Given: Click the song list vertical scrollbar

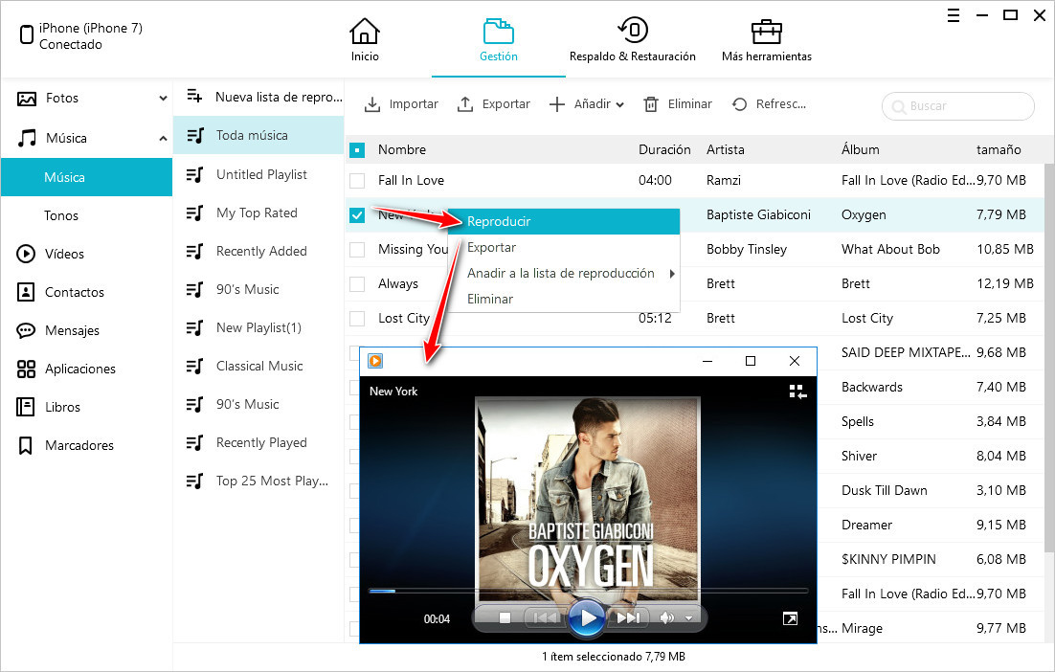Looking at the screenshot, I should coord(1049,356).
